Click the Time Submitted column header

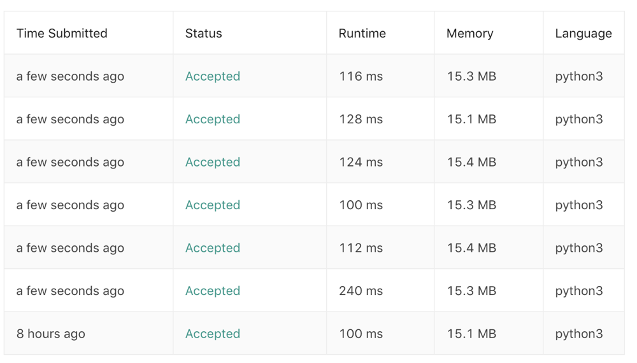click(x=62, y=33)
